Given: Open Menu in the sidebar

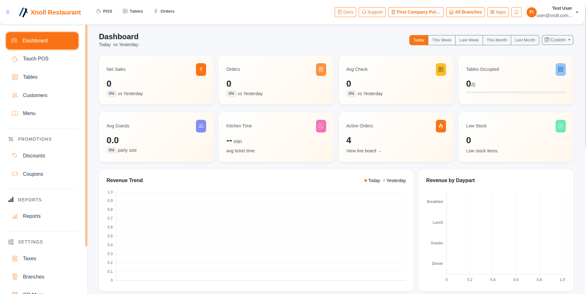Looking at the screenshot, I should pos(42,113).
